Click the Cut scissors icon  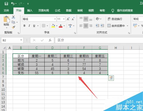pos(13,17)
